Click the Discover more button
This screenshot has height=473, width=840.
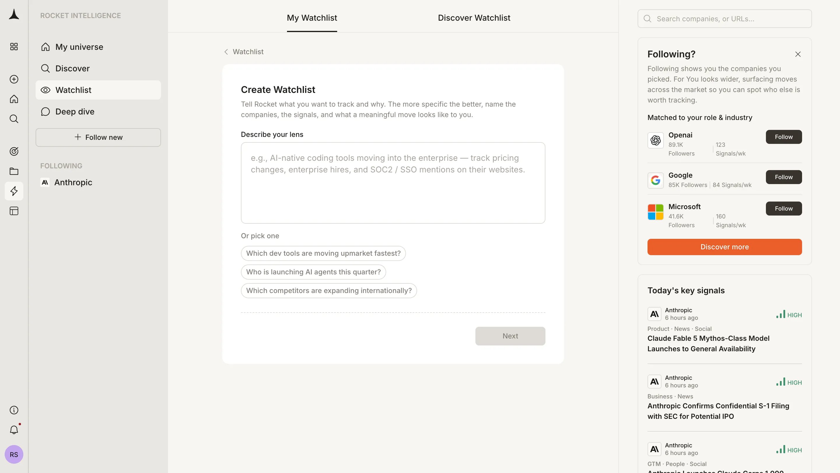tap(724, 247)
